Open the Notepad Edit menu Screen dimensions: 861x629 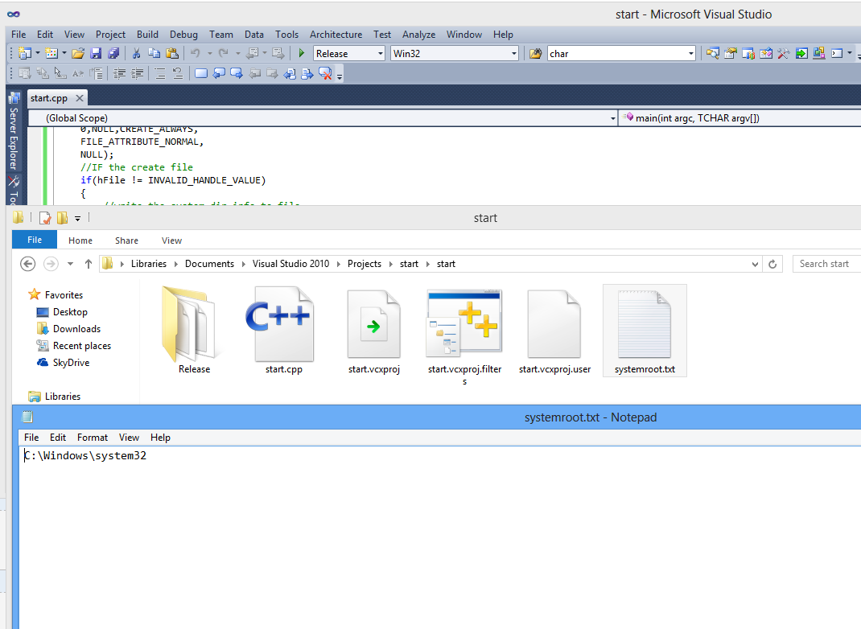58,438
